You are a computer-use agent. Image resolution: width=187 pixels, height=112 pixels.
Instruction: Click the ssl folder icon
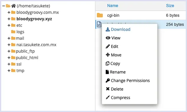coord(13,64)
